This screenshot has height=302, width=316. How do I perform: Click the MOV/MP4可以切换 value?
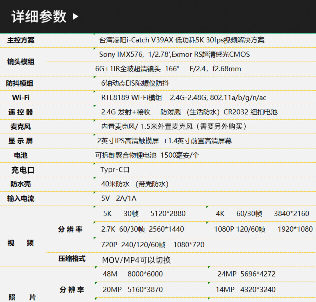(136, 260)
